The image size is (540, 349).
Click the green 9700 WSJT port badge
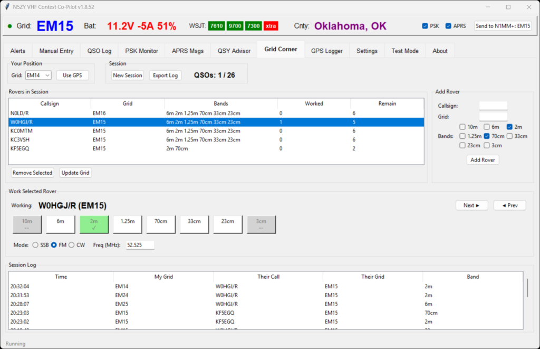(x=235, y=26)
